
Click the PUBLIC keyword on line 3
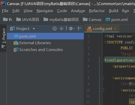tap(127, 48)
